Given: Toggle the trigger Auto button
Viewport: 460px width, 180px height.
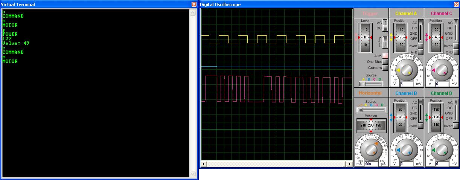Looking at the screenshot, I should [385, 56].
